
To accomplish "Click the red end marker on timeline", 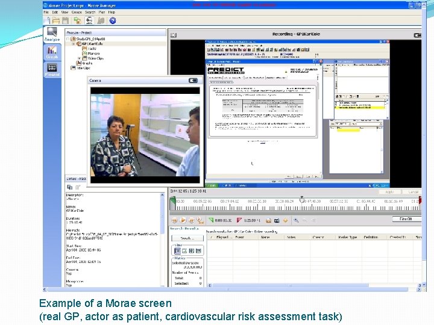I will [x=420, y=201].
